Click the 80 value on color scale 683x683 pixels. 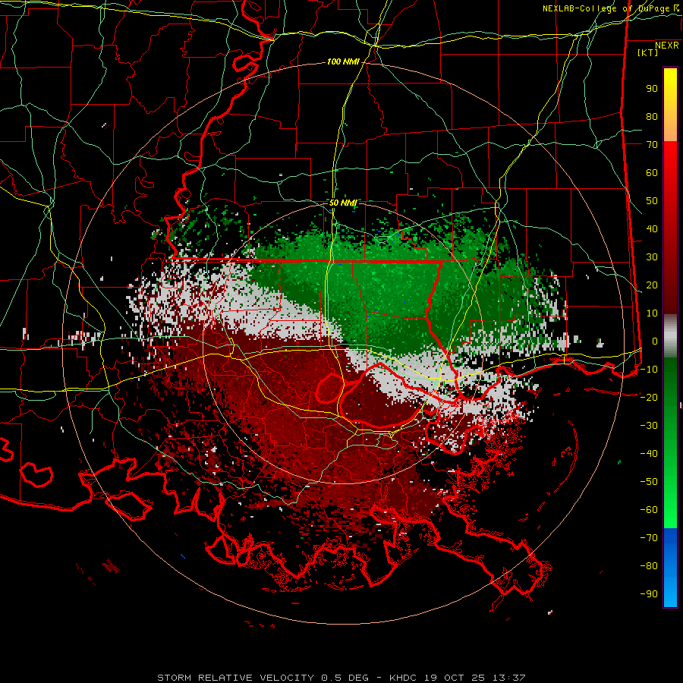click(652, 117)
